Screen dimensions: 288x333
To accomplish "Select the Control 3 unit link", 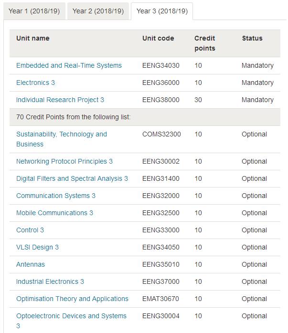I will click(30, 230).
